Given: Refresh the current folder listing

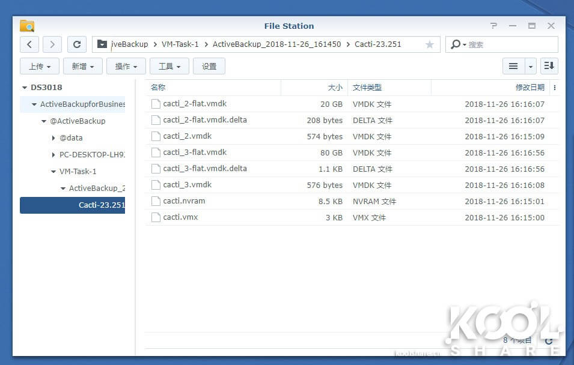Looking at the screenshot, I should pos(77,44).
